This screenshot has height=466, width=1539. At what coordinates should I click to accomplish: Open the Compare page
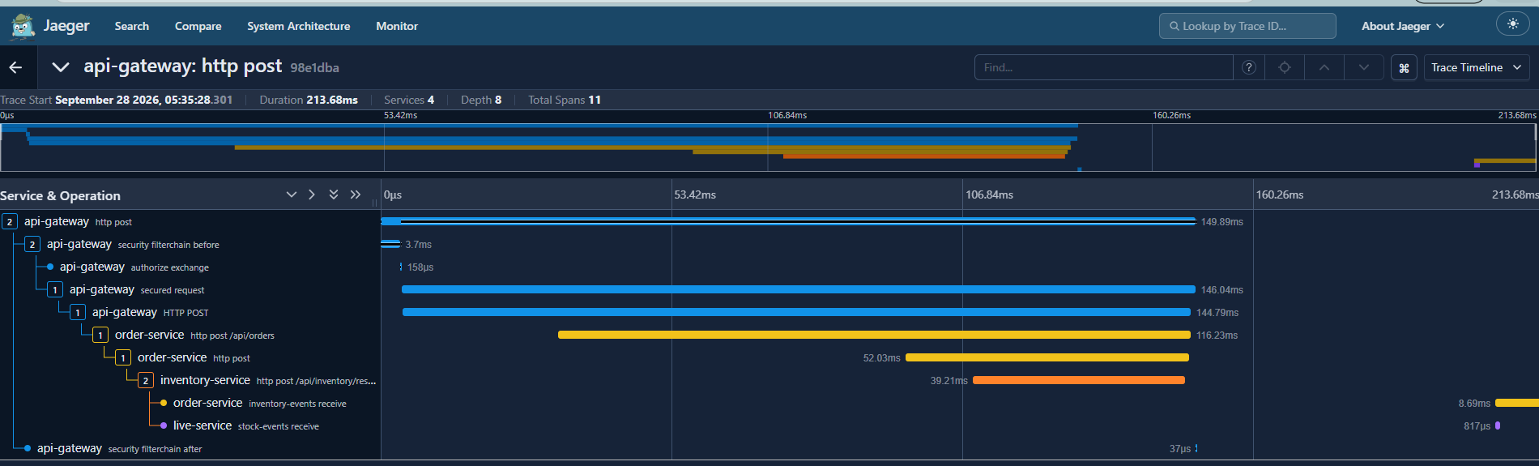click(x=198, y=26)
